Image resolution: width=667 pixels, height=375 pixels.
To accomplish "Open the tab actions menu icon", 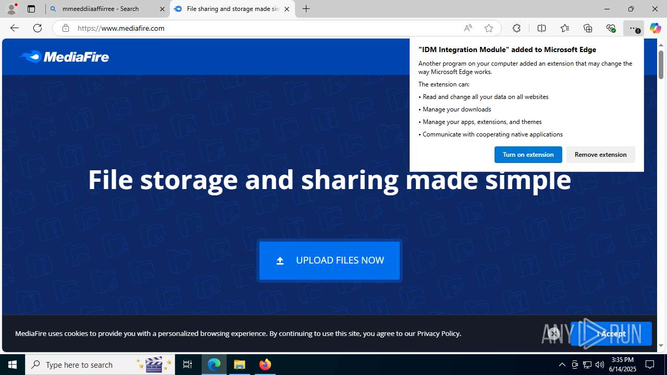I will [x=31, y=9].
